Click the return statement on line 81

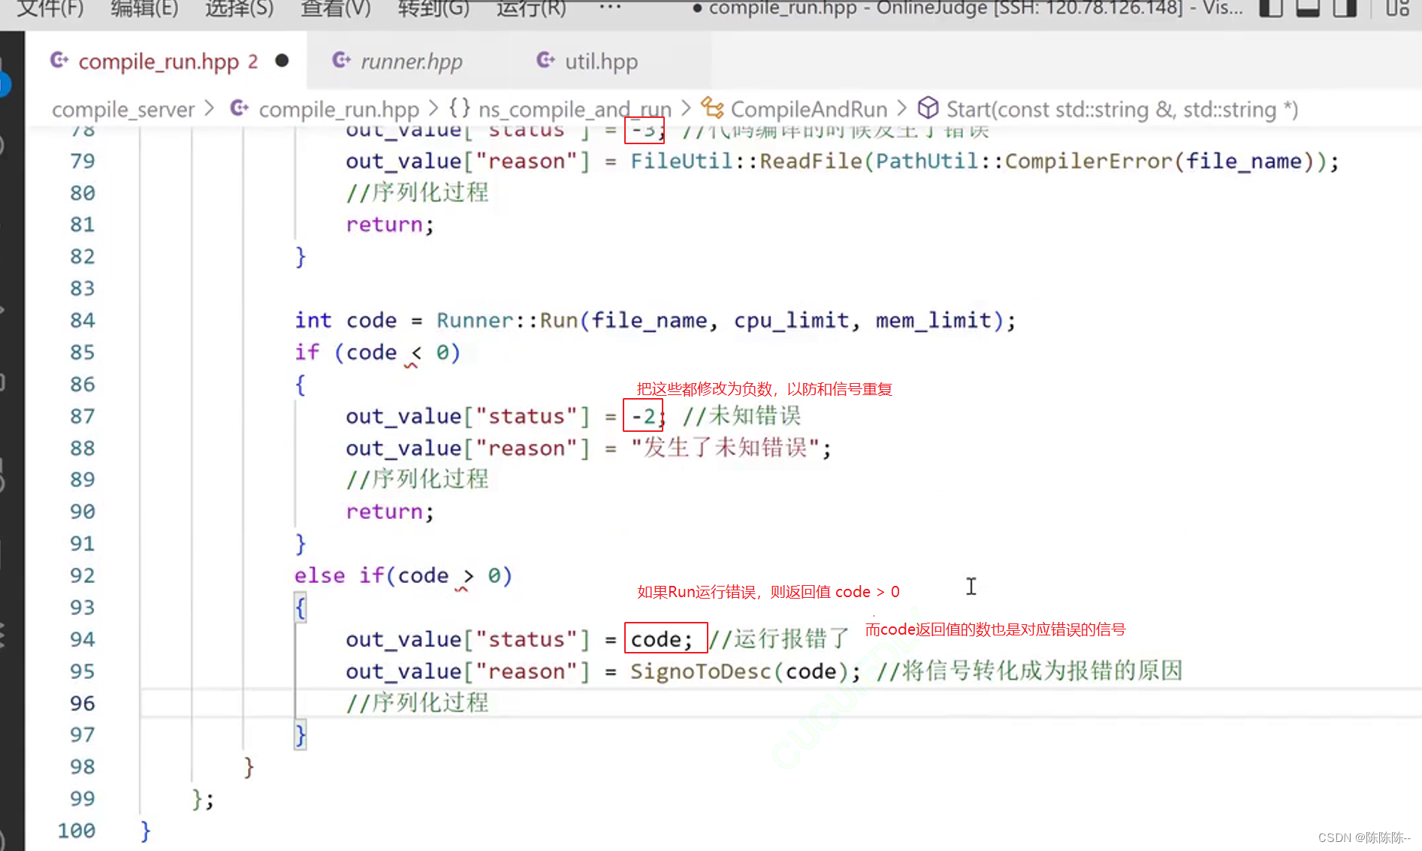(390, 225)
